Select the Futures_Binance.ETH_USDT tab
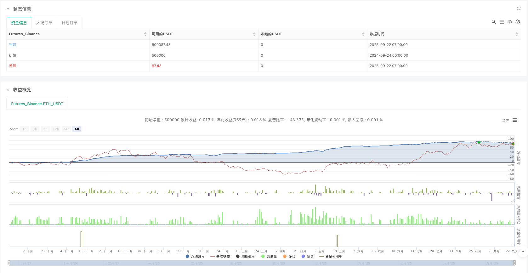The height and width of the screenshot is (273, 528). click(x=37, y=104)
